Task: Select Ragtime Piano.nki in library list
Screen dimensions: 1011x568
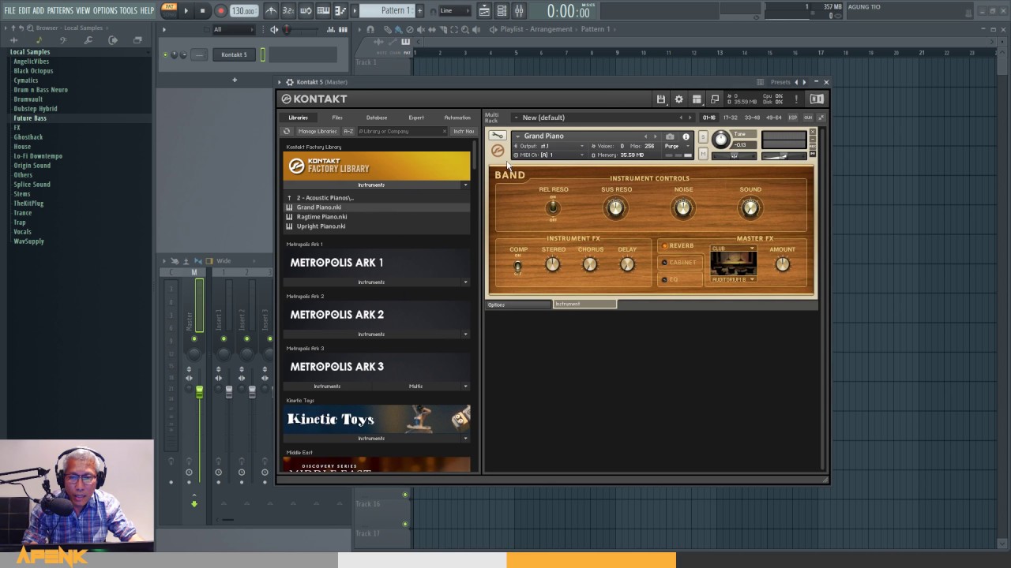Action: [321, 217]
